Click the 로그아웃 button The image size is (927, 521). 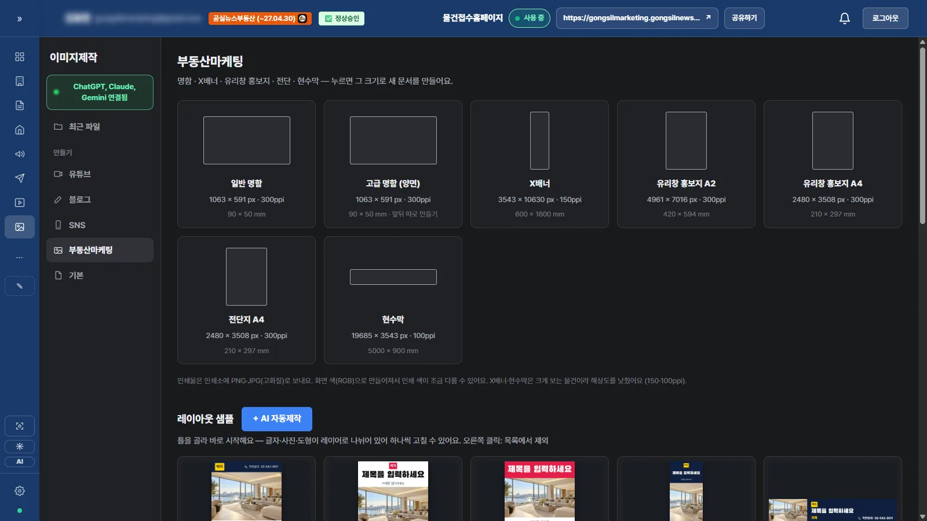[x=885, y=19]
